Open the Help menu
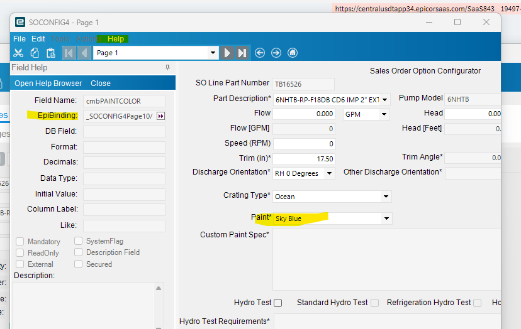The image size is (521, 329). (x=116, y=39)
